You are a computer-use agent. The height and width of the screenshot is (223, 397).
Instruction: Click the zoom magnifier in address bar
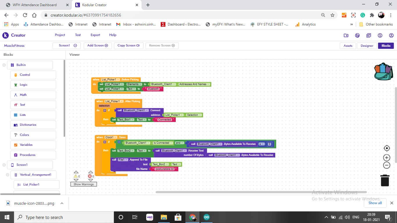click(323, 15)
